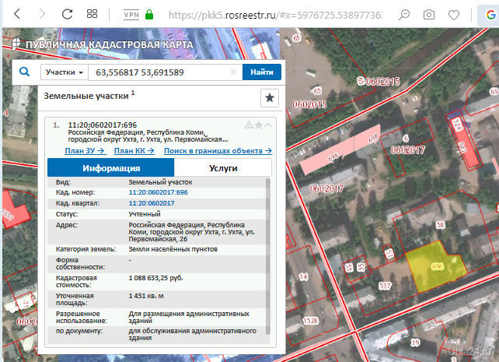Viewport: 499px width, 362px height.
Task: Reload the current page
Action: pos(67,14)
